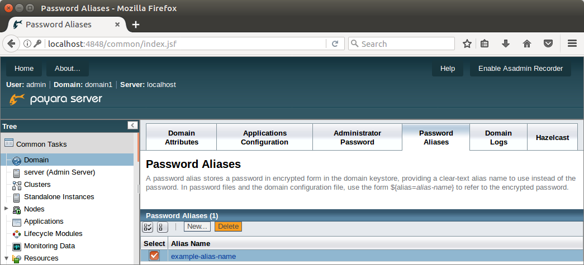The image size is (584, 265).
Task: Collapse the Tree panel
Action: 132,126
